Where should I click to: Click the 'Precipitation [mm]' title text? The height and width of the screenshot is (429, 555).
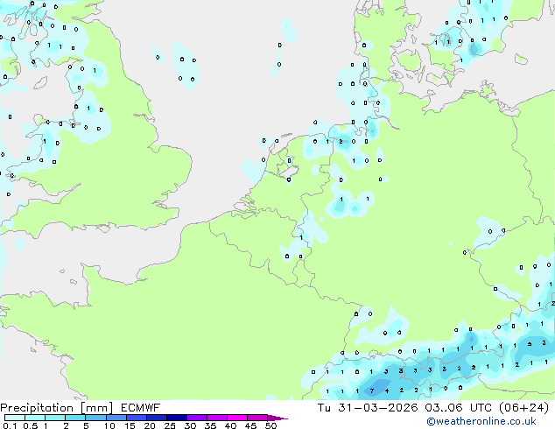click(57, 408)
